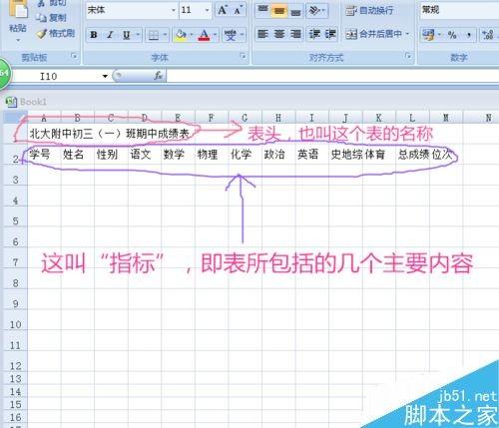Open font color dropdown arrow

[x=216, y=35]
